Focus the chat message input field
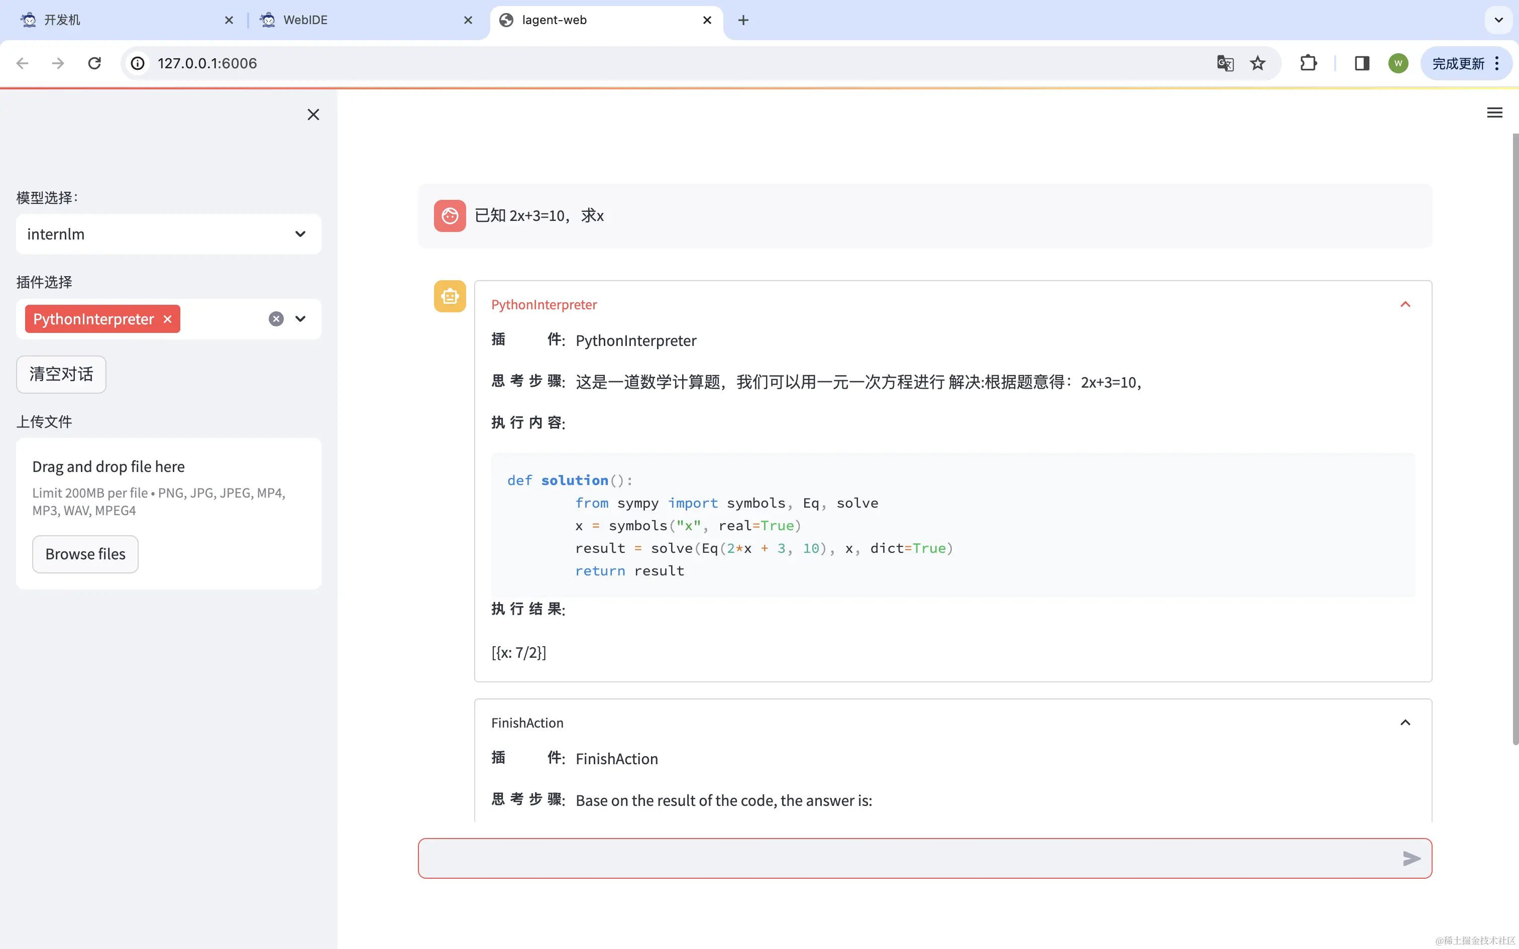1519x949 pixels. 904,858
